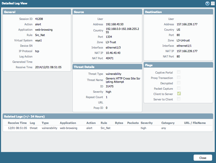Open the help icon in title bar

207,4
